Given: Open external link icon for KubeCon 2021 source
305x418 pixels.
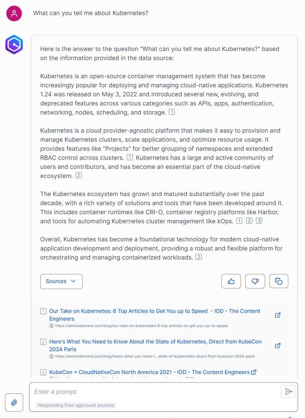Looking at the screenshot, I should pyautogui.click(x=254, y=372).
